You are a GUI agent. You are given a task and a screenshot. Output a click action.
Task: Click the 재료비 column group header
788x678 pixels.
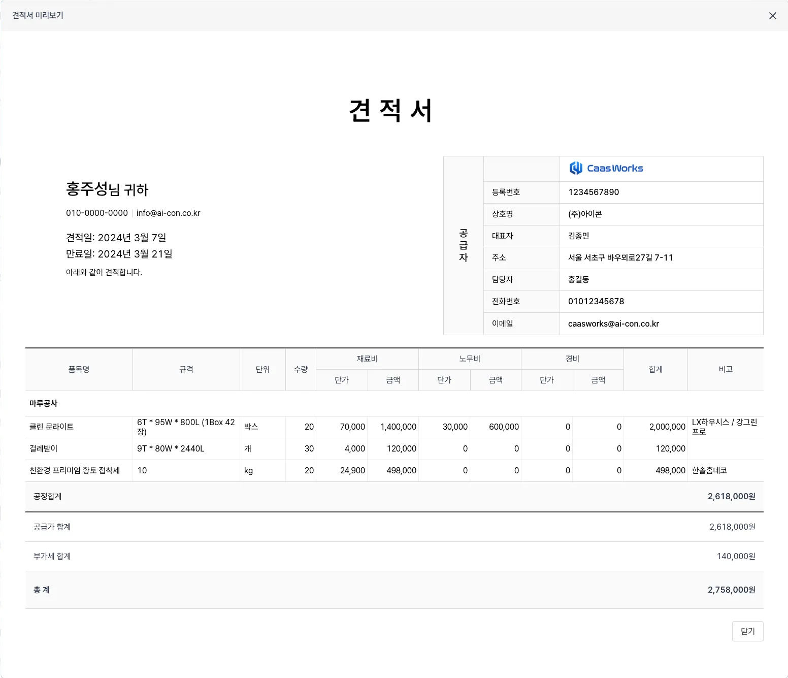point(367,359)
